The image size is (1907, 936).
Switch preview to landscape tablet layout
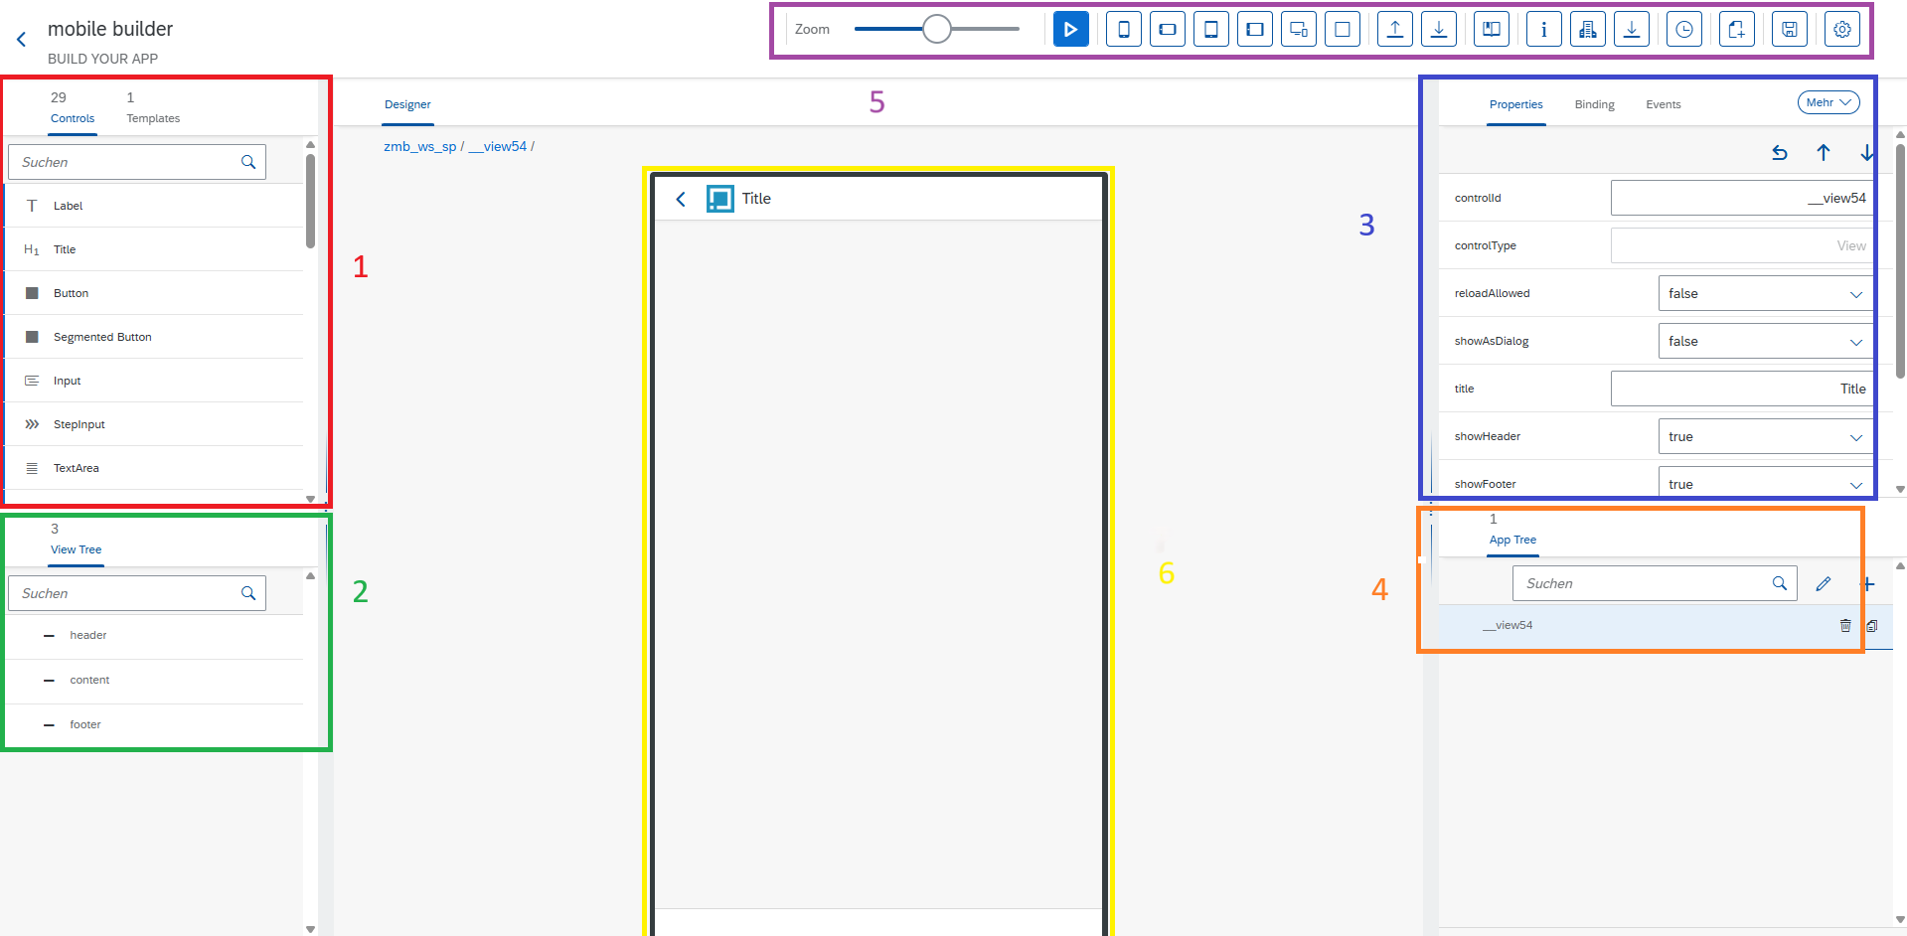point(1255,30)
